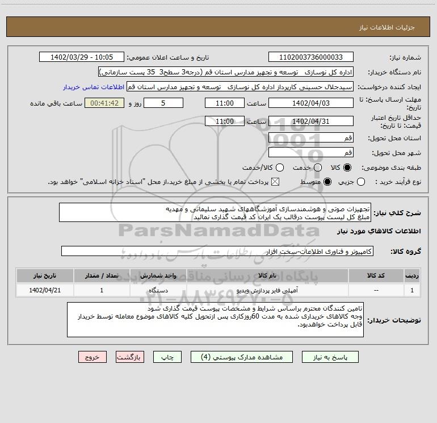The height and width of the screenshot is (423, 437).
Task: Click the پاسخ به نیاز button
Action: coord(330,357)
